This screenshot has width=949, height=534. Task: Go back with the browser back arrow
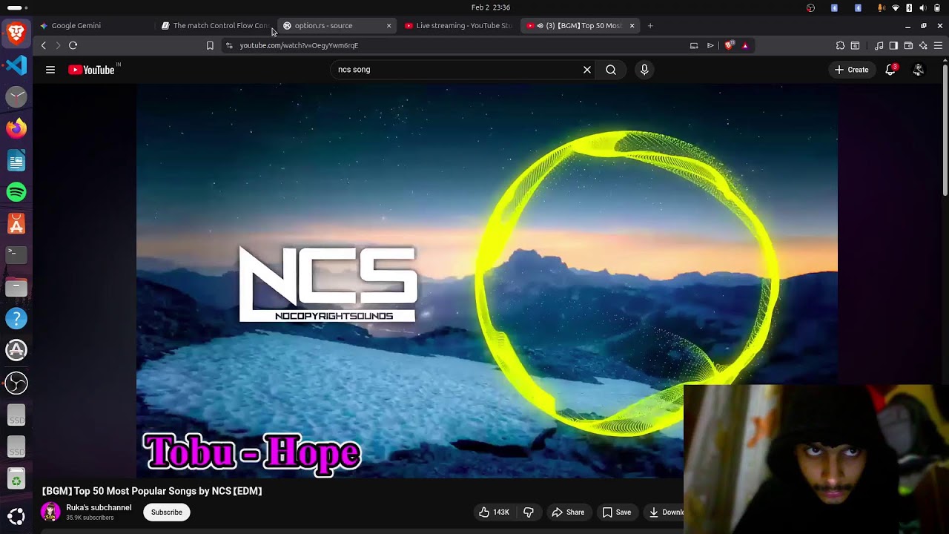43,45
